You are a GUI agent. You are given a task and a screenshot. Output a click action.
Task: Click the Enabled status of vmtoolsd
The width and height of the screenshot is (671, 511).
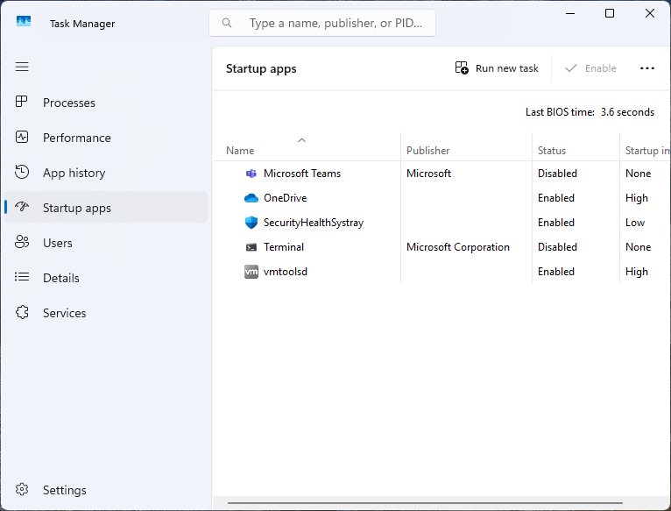[556, 272]
